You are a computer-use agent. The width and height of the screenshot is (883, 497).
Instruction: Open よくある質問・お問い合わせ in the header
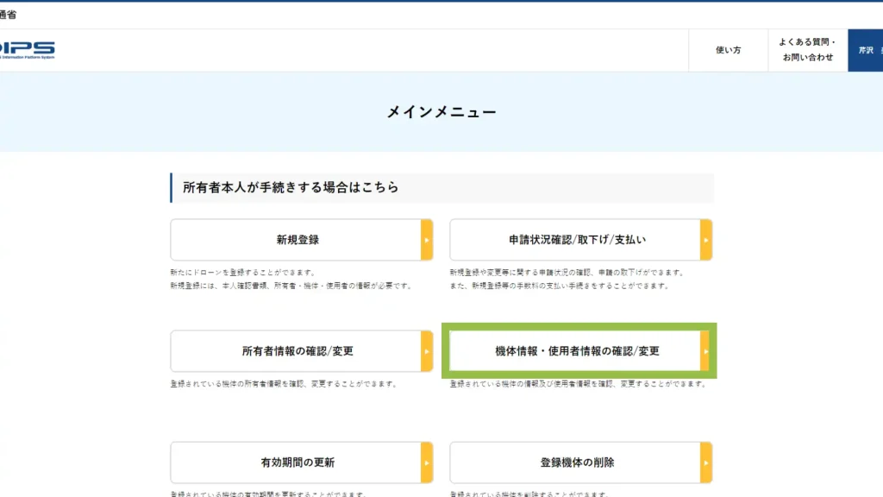coord(807,50)
